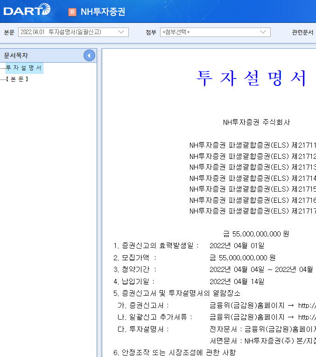Image resolution: width=316 pixels, height=357 pixels.
Task: Click the 납입기일 label
Action: coord(134,282)
